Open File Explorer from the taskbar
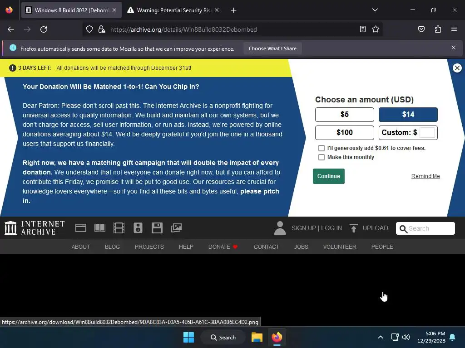465x348 pixels. pos(257,337)
